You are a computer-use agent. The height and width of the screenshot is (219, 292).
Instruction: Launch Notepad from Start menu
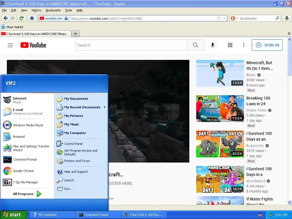(x=27, y=137)
